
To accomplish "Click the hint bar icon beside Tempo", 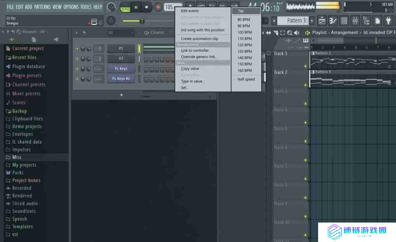I will (x=94, y=22).
